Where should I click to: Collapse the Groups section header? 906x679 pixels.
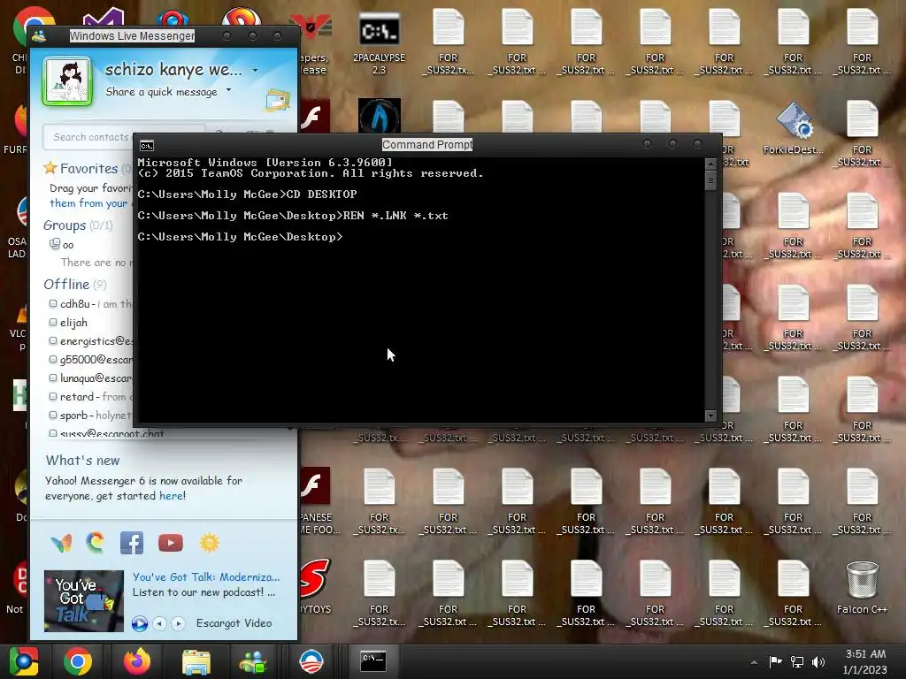coord(78,225)
